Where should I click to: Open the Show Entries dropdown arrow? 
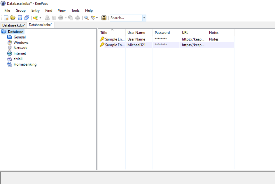pos(97,18)
